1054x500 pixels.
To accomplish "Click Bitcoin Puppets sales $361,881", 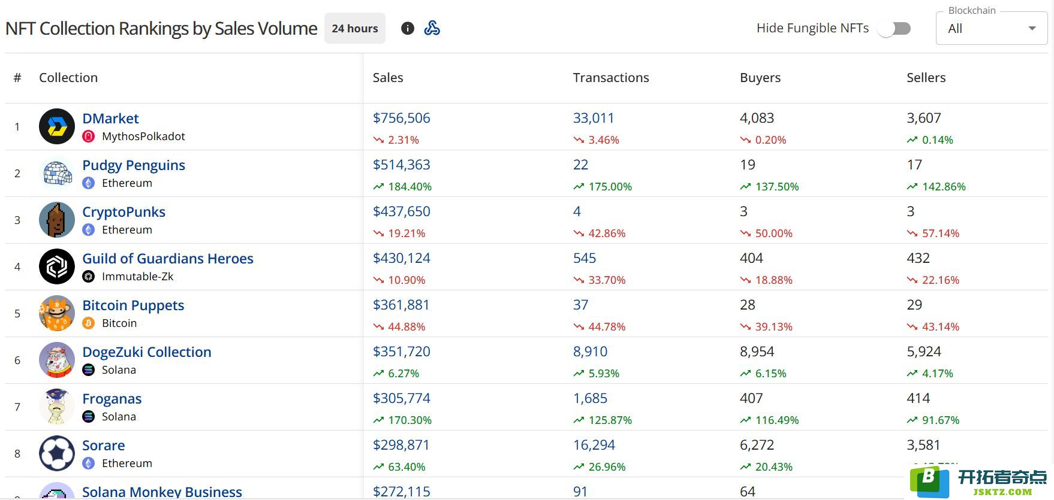I will pyautogui.click(x=402, y=305).
